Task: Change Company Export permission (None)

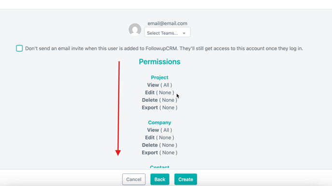Action: click(x=159, y=153)
